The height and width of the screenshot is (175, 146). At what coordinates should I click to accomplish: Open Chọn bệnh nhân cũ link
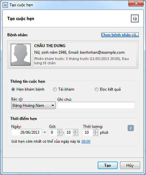[x=120, y=35]
